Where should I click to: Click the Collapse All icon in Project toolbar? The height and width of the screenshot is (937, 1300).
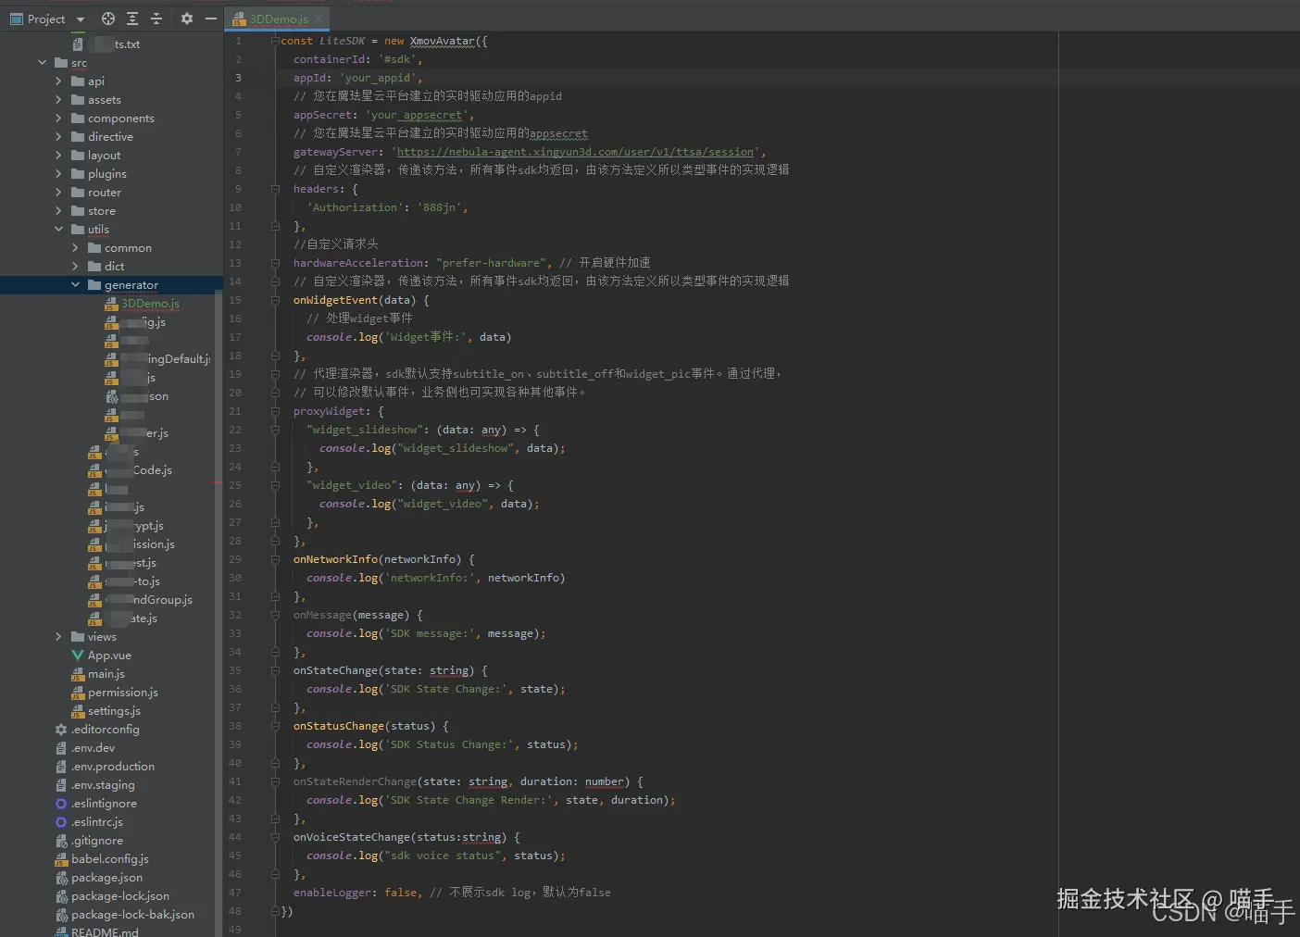pyautogui.click(x=156, y=19)
